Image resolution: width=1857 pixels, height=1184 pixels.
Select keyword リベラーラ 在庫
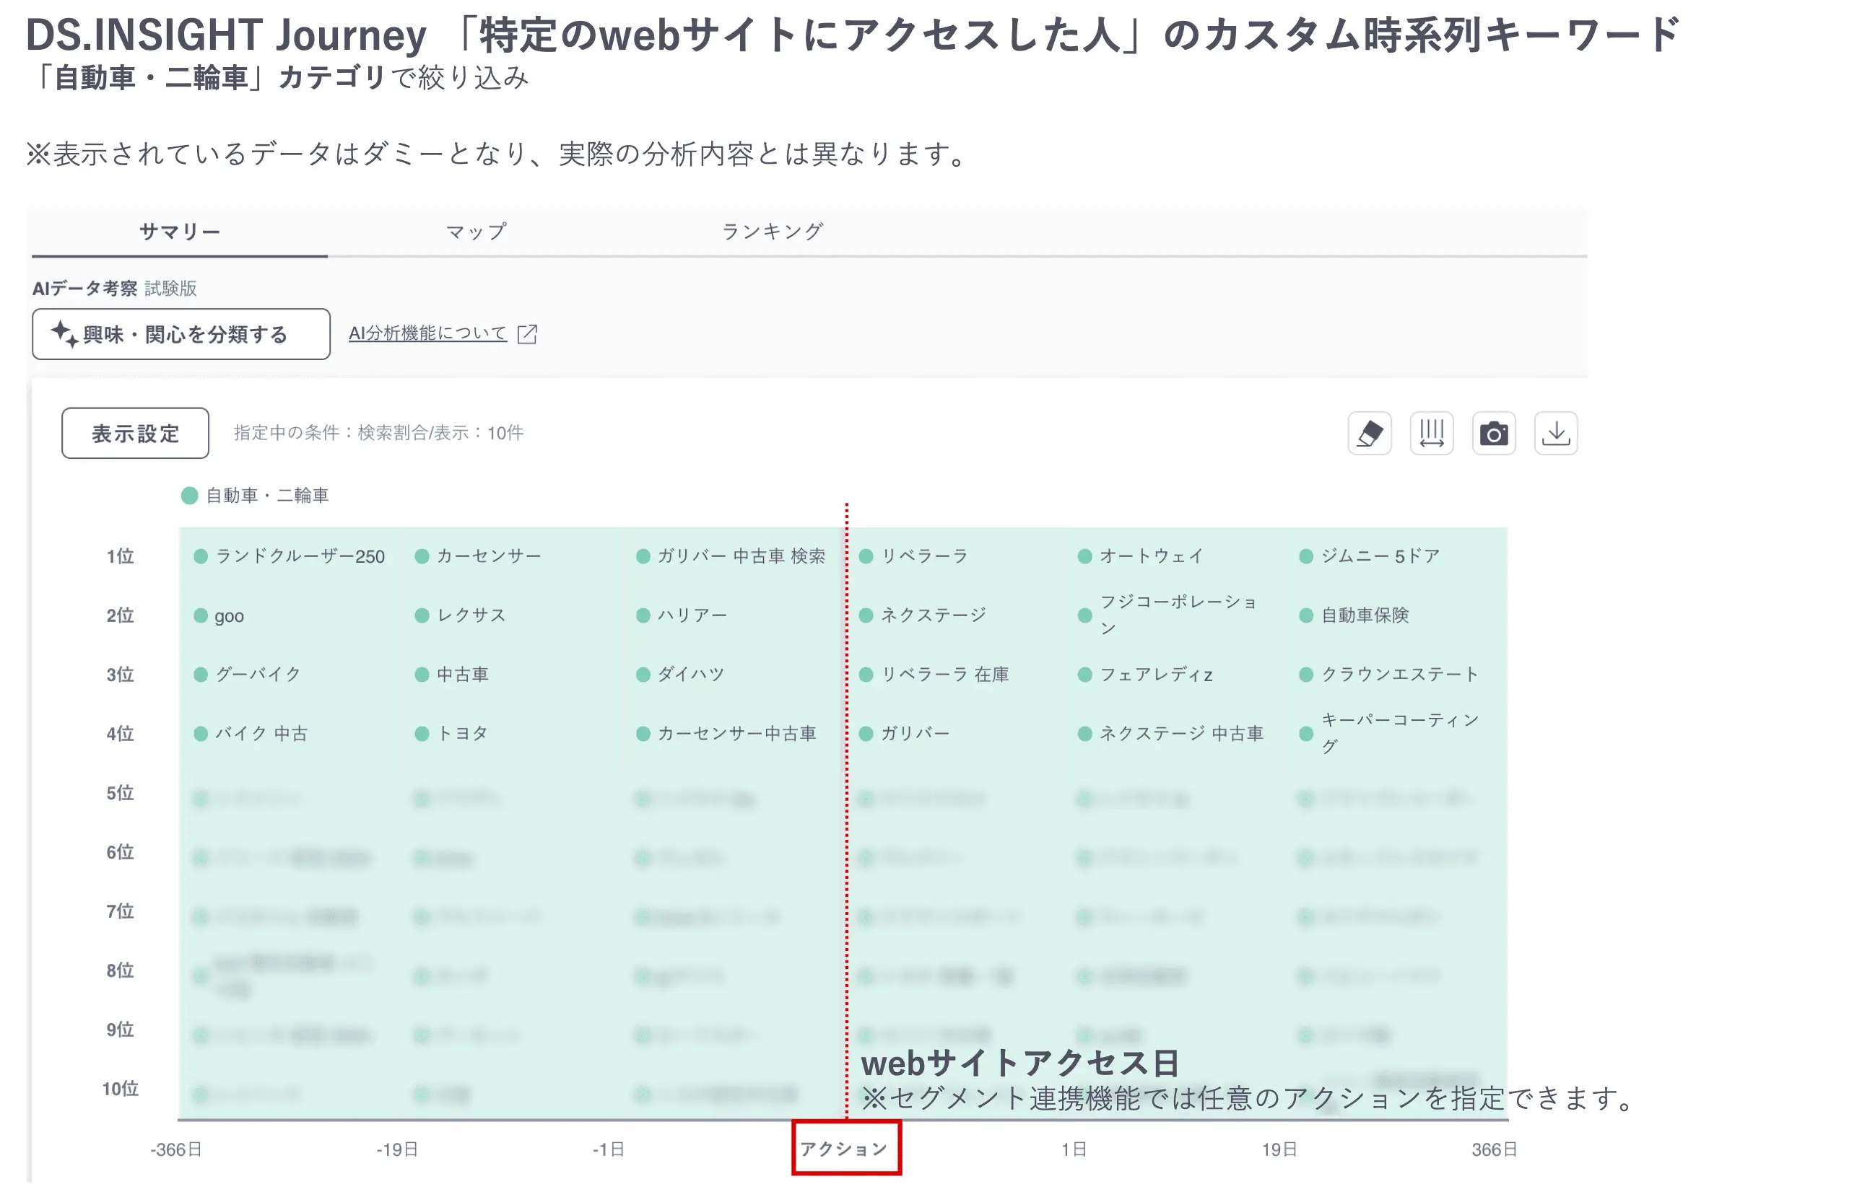[944, 675]
